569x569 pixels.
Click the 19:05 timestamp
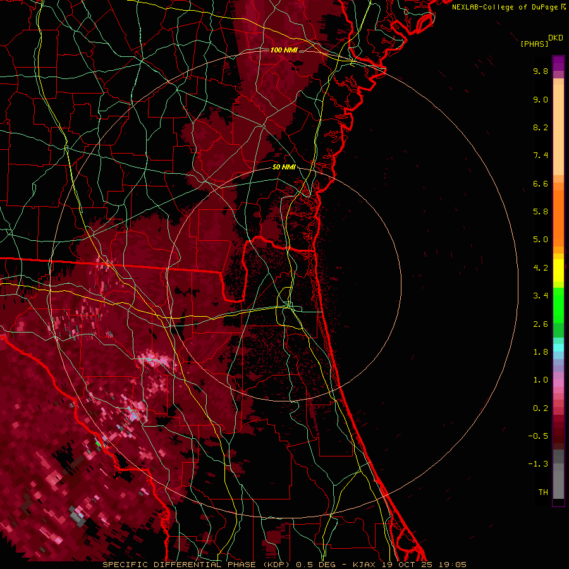click(x=452, y=565)
